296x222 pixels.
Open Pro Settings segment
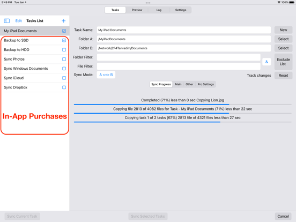click(206, 84)
